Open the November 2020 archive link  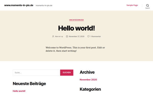[88, 80]
